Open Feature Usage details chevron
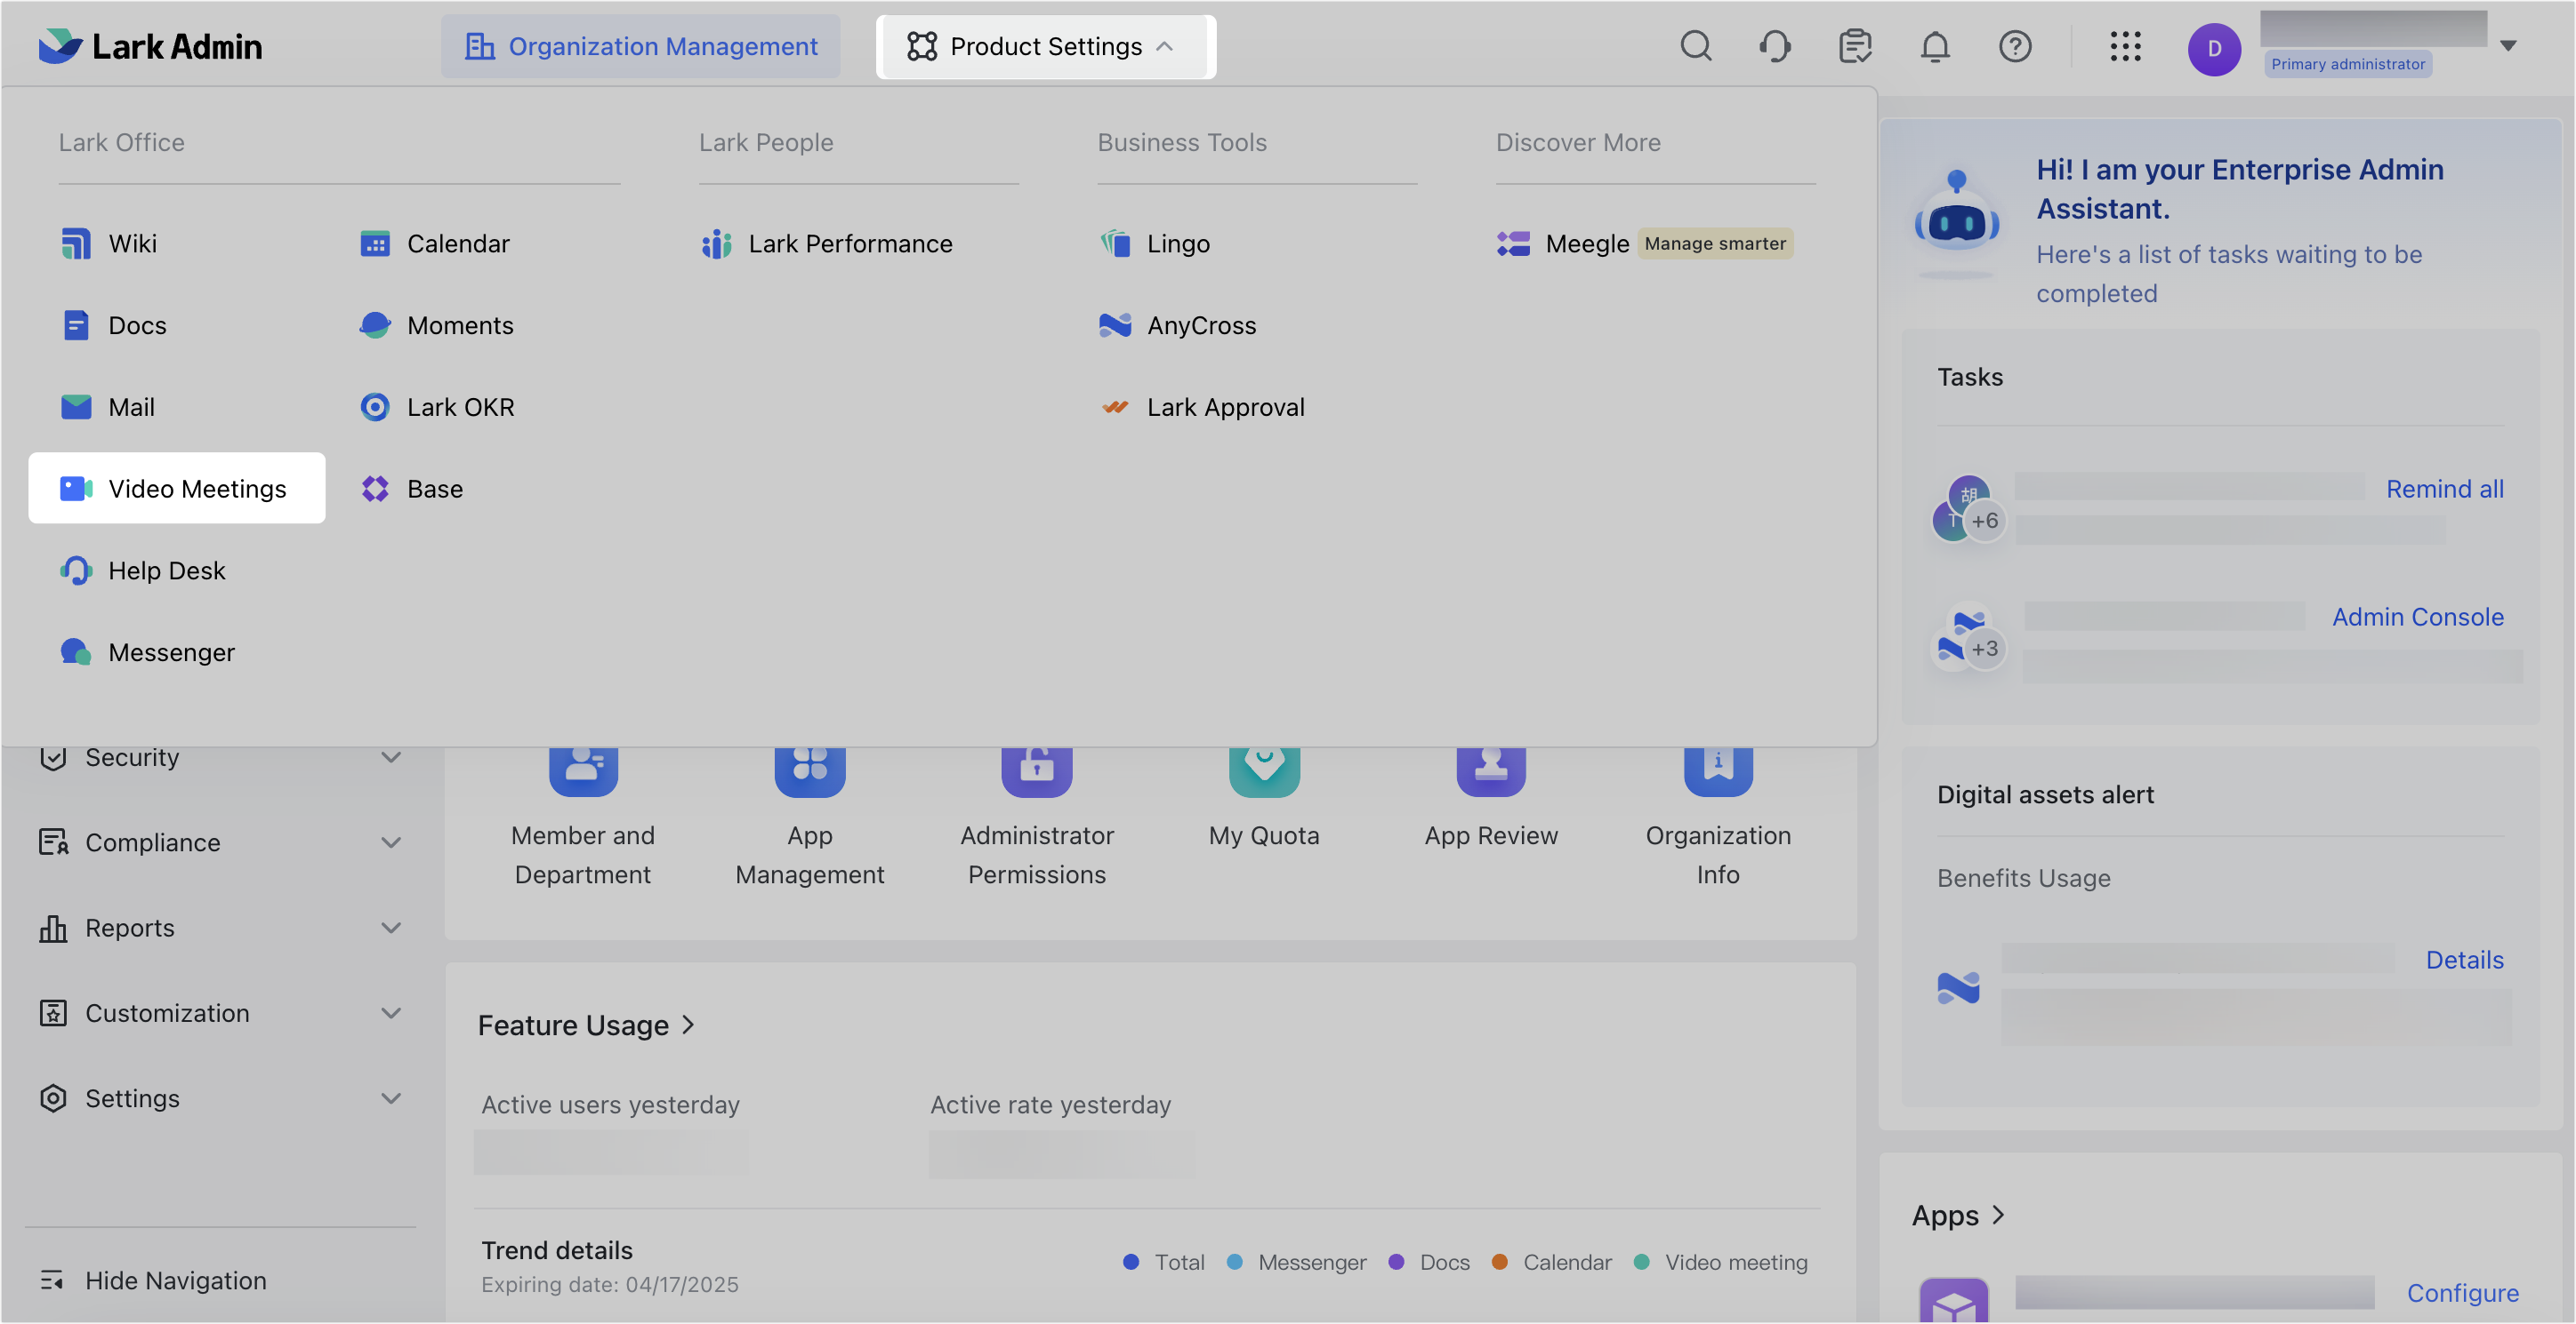The height and width of the screenshot is (1324, 2576). tap(688, 1025)
